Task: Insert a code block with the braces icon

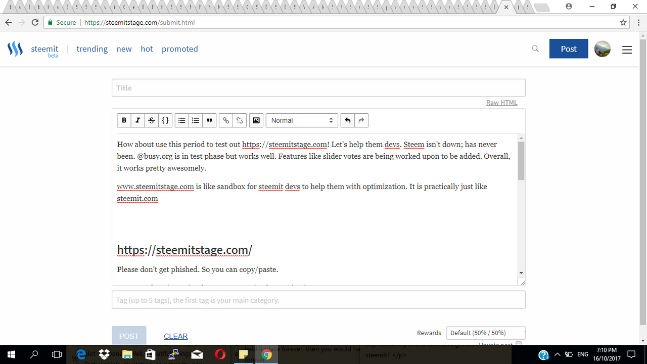Action: click(x=165, y=120)
